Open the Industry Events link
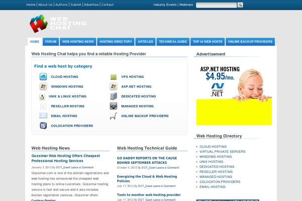Screen dimensions: 302x201 pyautogui.click(x=165, y=5)
